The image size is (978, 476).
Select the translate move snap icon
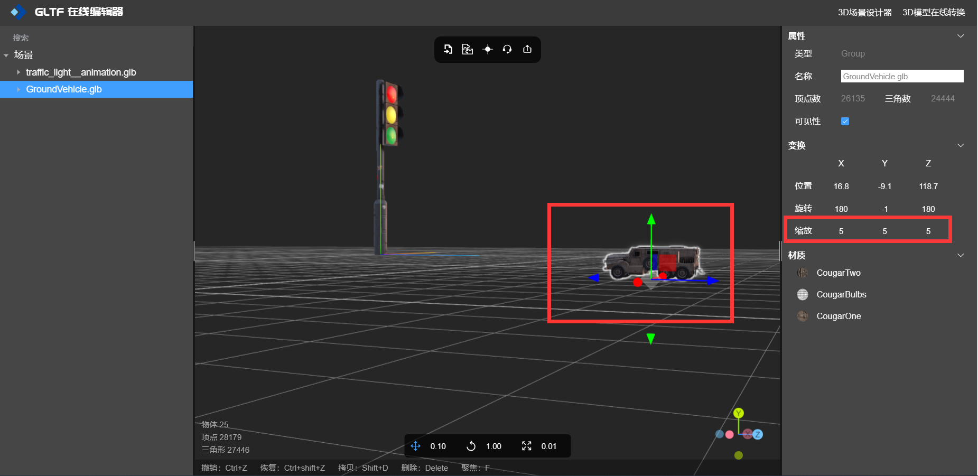click(416, 446)
